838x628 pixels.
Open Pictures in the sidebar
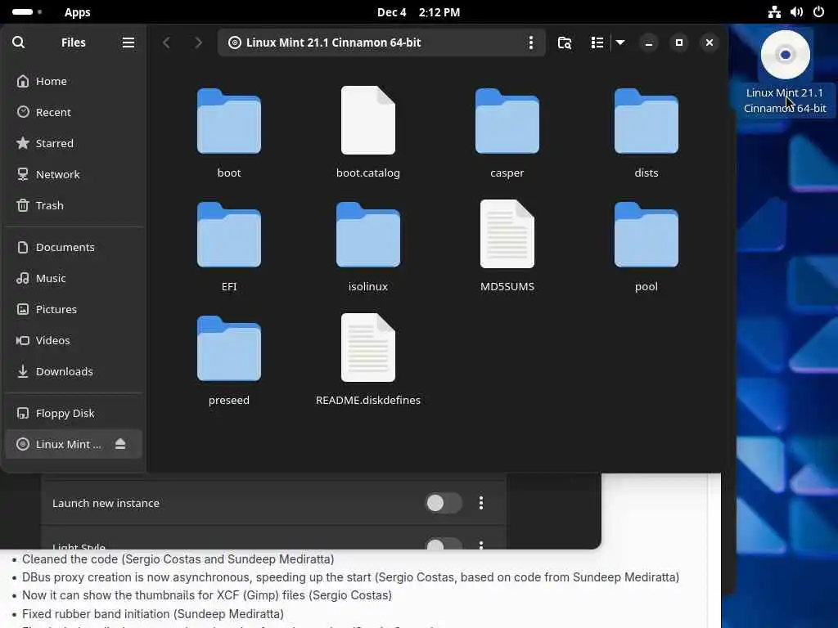(74, 309)
